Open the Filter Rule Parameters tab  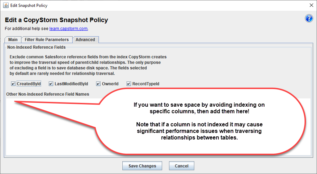coord(47,40)
